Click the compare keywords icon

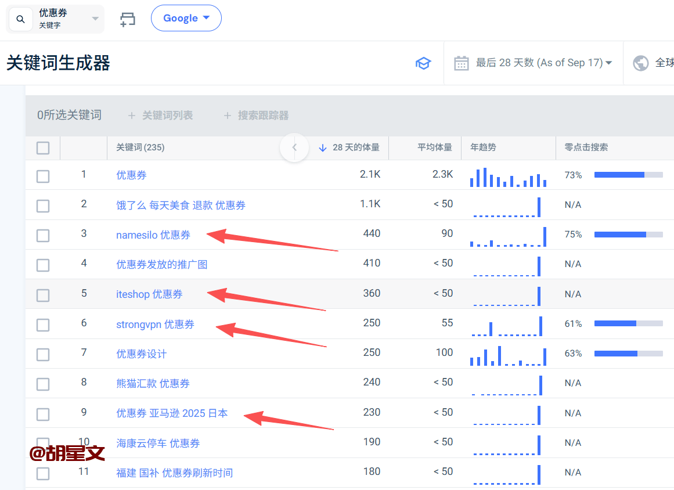(x=128, y=19)
